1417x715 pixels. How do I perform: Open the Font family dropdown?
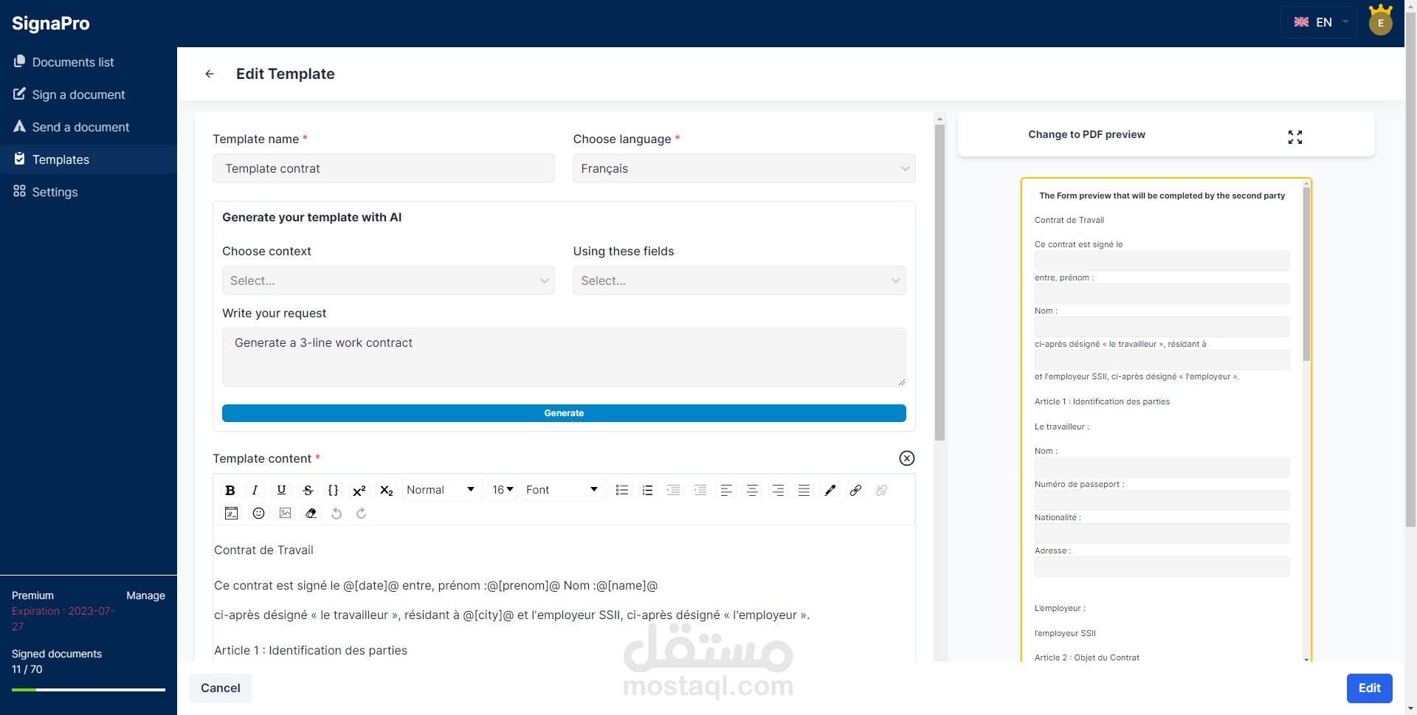(x=563, y=490)
